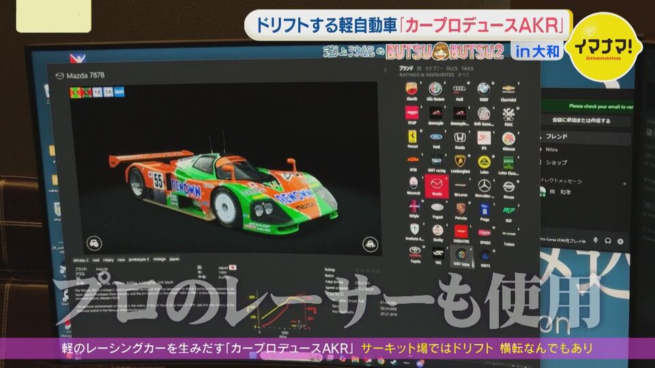Choose the Shelby brand logo

437,230
